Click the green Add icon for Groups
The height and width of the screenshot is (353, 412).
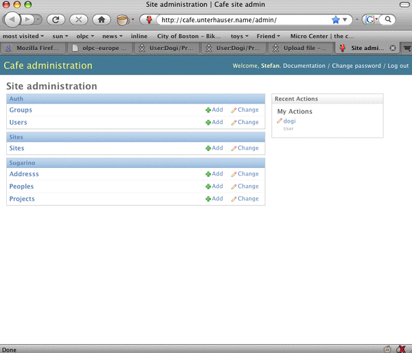[x=208, y=110]
